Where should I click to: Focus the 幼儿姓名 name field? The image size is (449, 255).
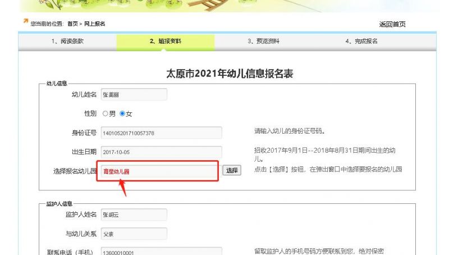[134, 94]
